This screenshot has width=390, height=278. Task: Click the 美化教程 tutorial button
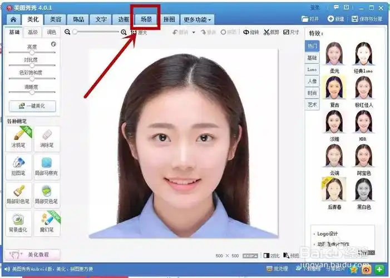tap(32, 255)
